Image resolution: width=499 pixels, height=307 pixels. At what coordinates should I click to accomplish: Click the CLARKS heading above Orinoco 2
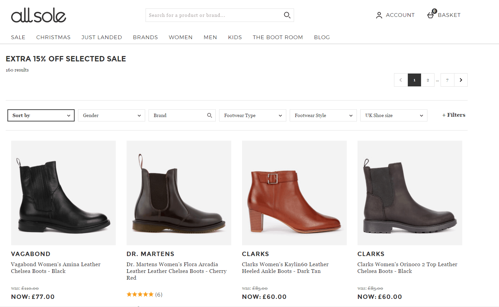pos(371,254)
